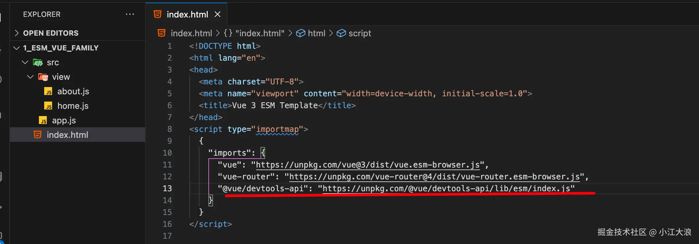
Task: Click the DOCTYPE declaration on line 1
Action: [225, 46]
